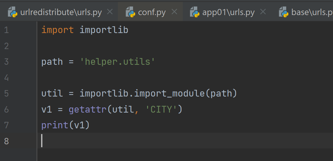Close the app01\urls.py tab
Viewport: 333px width, 161px height.
[263, 12]
